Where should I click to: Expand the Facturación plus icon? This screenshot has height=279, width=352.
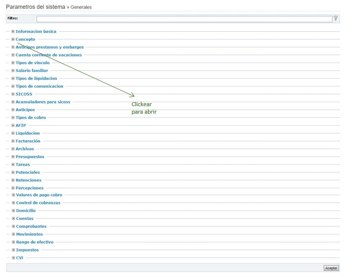[x=13, y=141]
